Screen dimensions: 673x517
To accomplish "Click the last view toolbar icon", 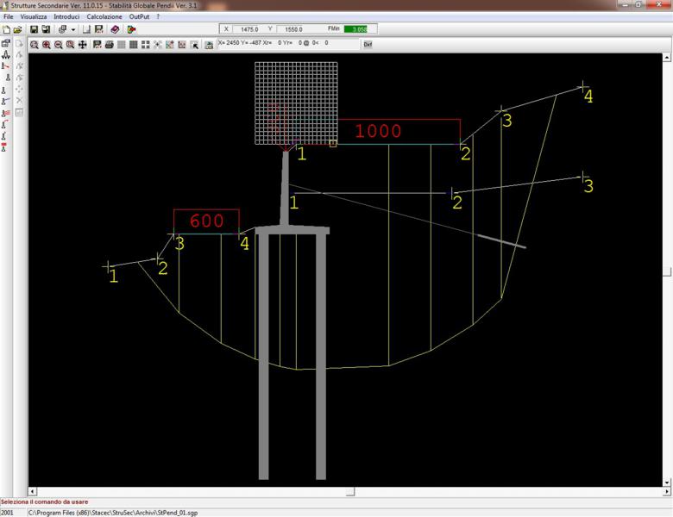I will coord(209,45).
